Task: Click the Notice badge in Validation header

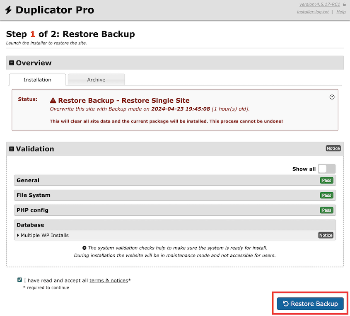Action: [333, 148]
